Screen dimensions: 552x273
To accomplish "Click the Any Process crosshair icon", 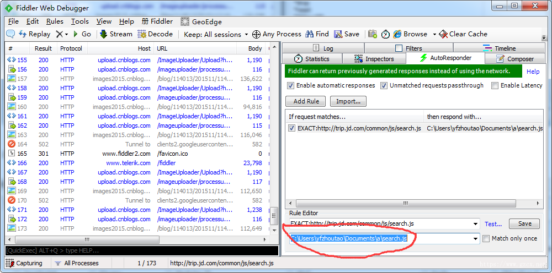I will (257, 34).
